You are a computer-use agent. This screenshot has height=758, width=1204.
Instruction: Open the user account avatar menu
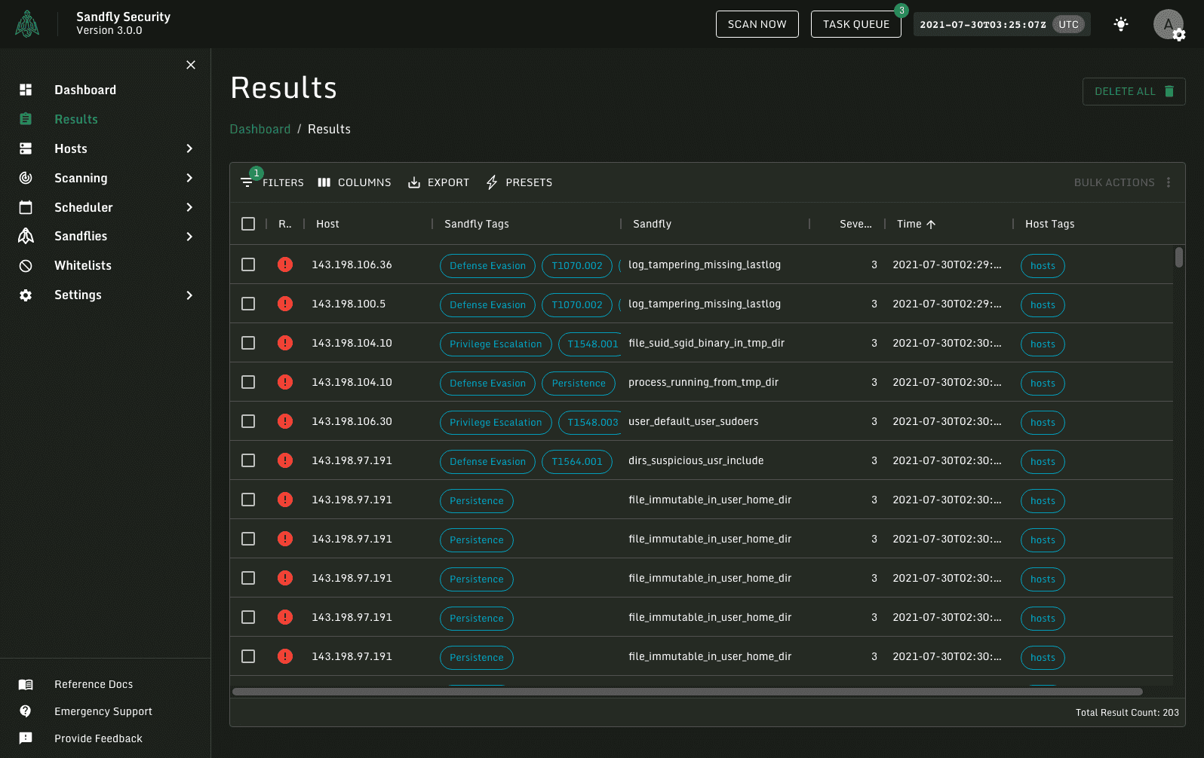(1169, 24)
